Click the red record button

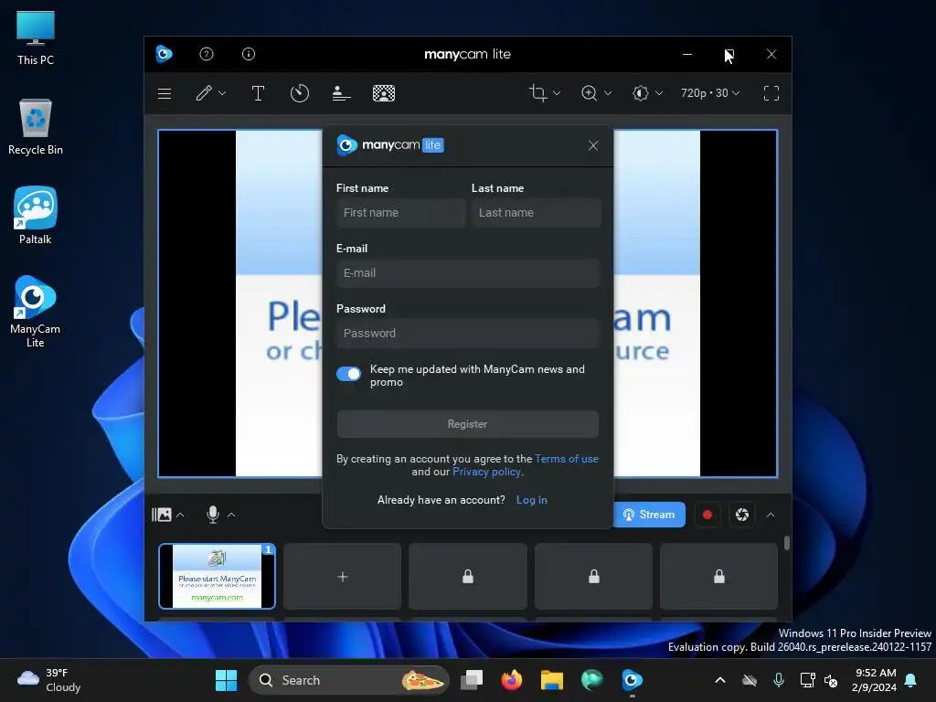click(707, 515)
